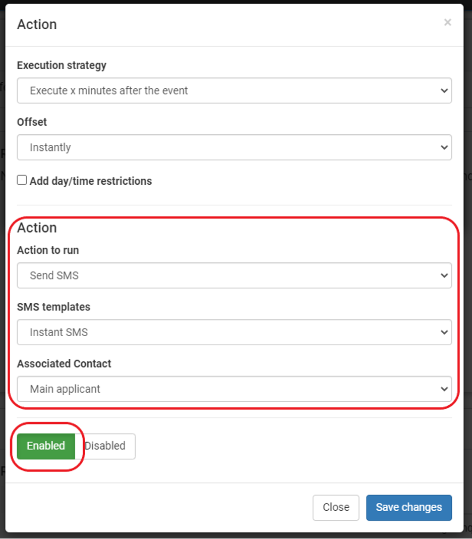Click the chevron arrow on the Send SMS field
Viewport: 472px width, 539px height.
coord(444,276)
